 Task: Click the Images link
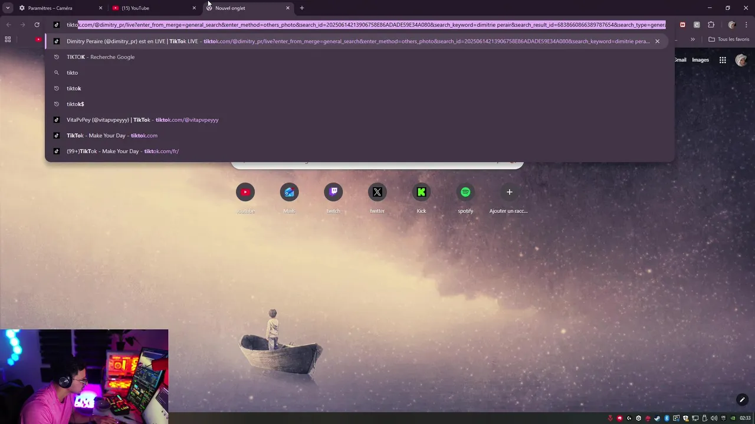[700, 59]
